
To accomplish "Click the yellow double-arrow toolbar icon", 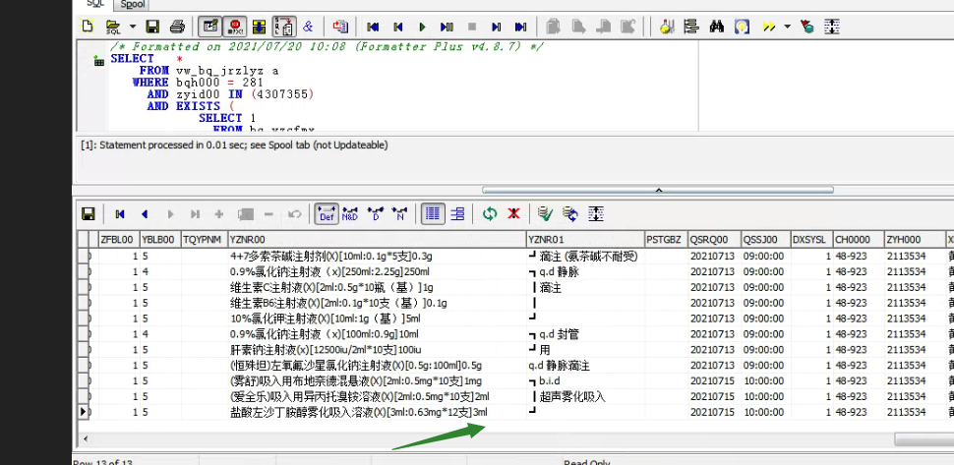I will pos(768,27).
